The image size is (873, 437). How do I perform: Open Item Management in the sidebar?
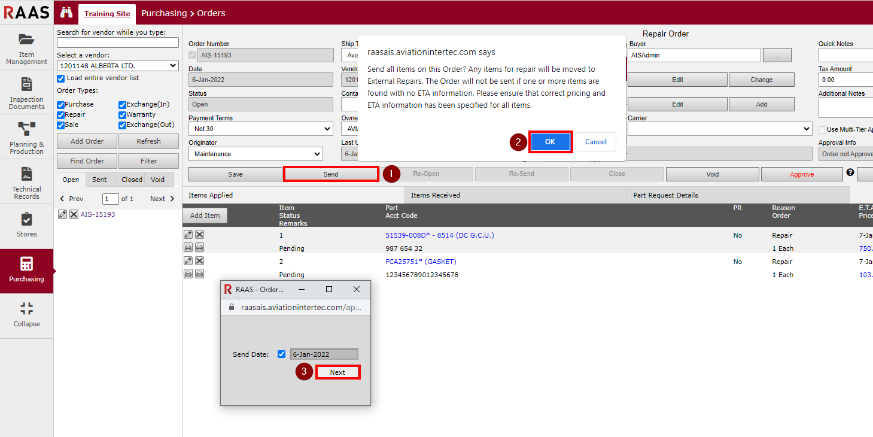[26, 47]
